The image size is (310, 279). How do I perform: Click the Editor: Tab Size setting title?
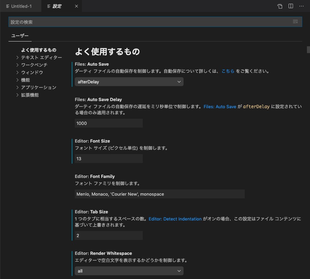point(91,212)
